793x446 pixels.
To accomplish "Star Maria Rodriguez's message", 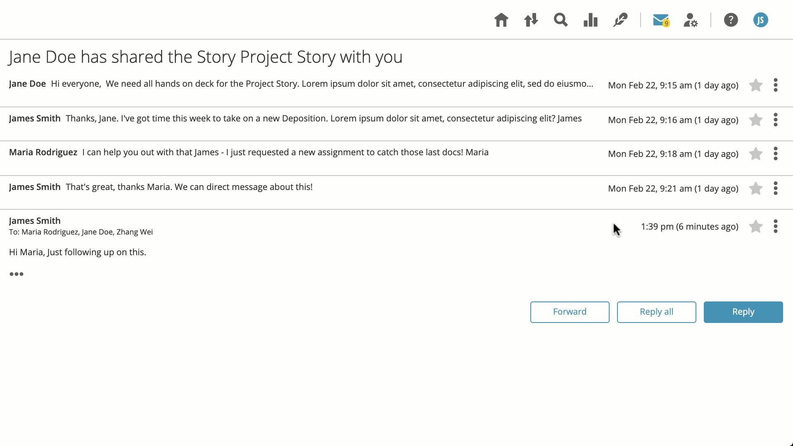I will (756, 153).
